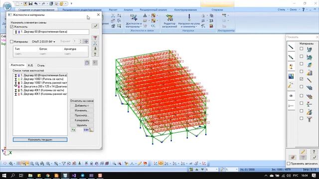Undo the last action in quick access toolbar
The width and height of the screenshot is (319, 179).
(36, 3)
